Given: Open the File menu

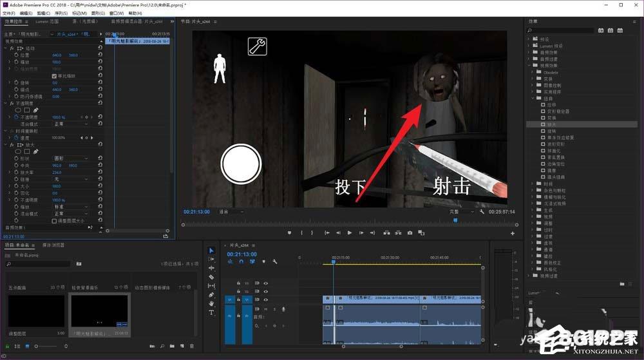Looking at the screenshot, I should click(x=8, y=13).
